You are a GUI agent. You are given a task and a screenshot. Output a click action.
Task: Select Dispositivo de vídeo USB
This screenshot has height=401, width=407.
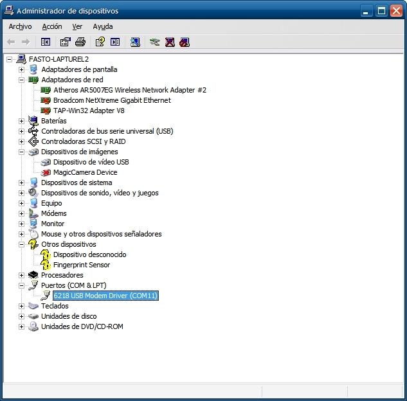tap(91, 162)
